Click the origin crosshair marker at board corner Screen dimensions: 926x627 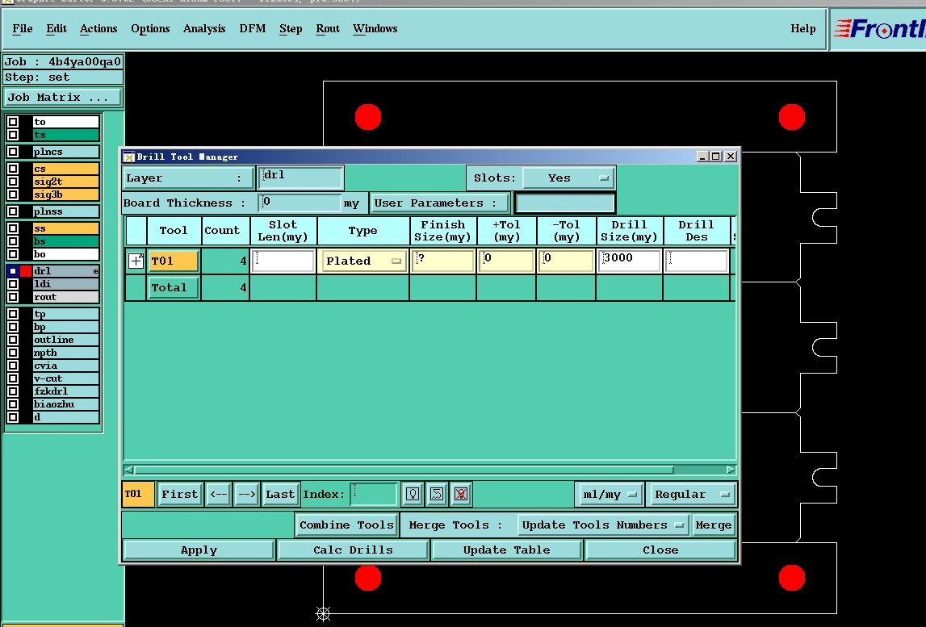pyautogui.click(x=322, y=613)
